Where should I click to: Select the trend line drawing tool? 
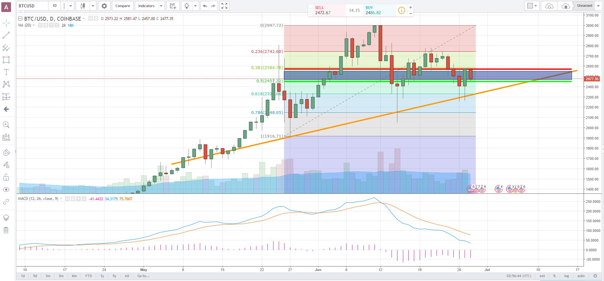point(6,35)
